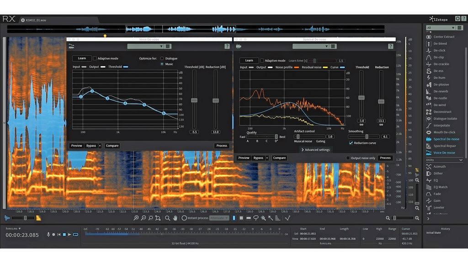Open Attenuate instant process dropdown
The image size is (468, 263).
point(219,218)
